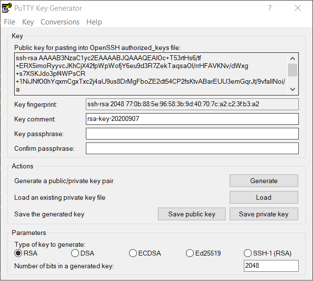Viewport: 313px width, 281px height.
Task: Click 'Save the generated key' text
Action: tap(50, 214)
